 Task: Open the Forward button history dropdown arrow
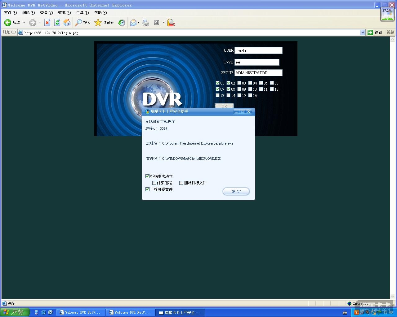point(40,23)
